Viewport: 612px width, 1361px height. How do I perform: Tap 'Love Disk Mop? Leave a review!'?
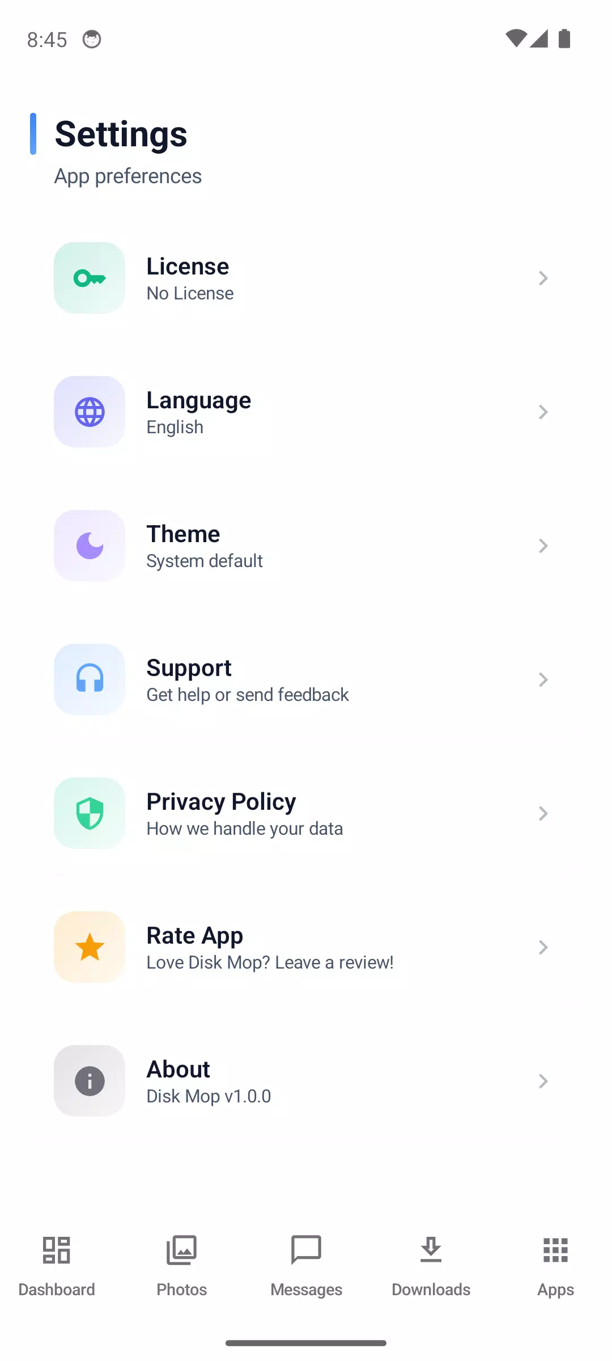pos(270,962)
